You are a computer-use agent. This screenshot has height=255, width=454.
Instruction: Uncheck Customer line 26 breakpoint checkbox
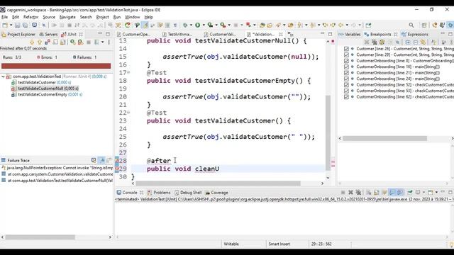(346, 49)
